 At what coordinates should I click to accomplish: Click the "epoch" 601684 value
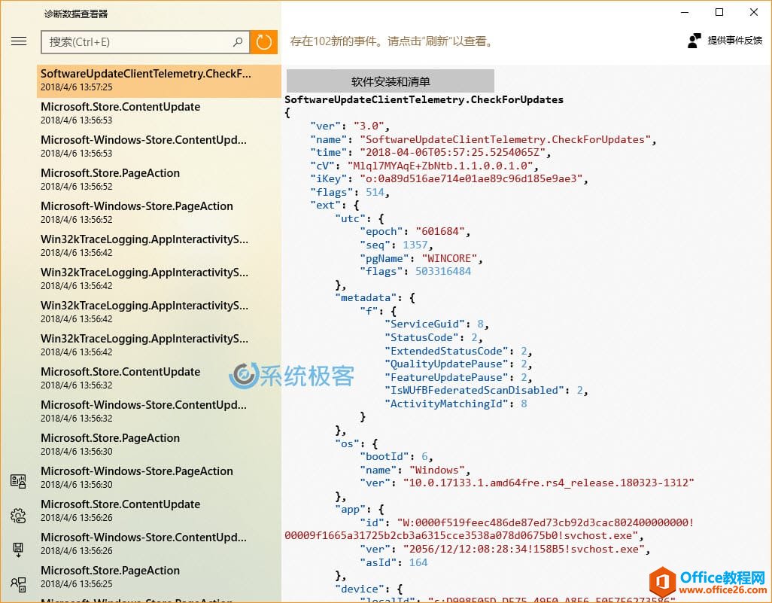(x=440, y=232)
